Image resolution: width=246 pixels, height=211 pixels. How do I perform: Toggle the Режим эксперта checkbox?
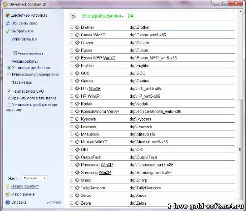click(x=15, y=53)
